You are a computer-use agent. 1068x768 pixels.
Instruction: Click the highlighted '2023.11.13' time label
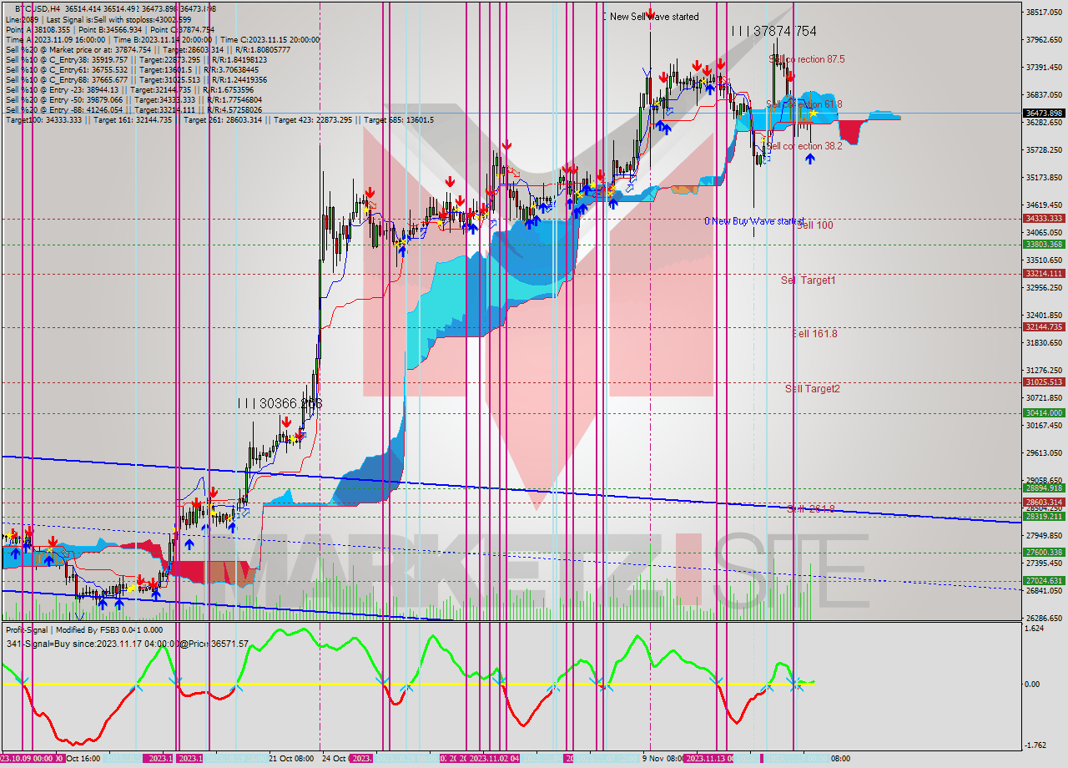[708, 759]
